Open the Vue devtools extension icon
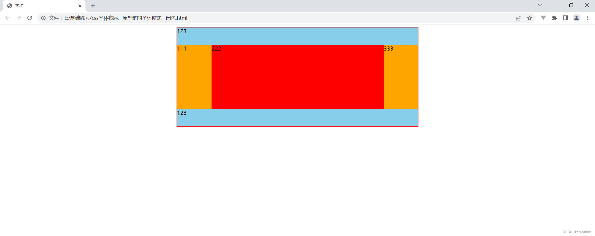Image resolution: width=595 pixels, height=236 pixels. [543, 18]
